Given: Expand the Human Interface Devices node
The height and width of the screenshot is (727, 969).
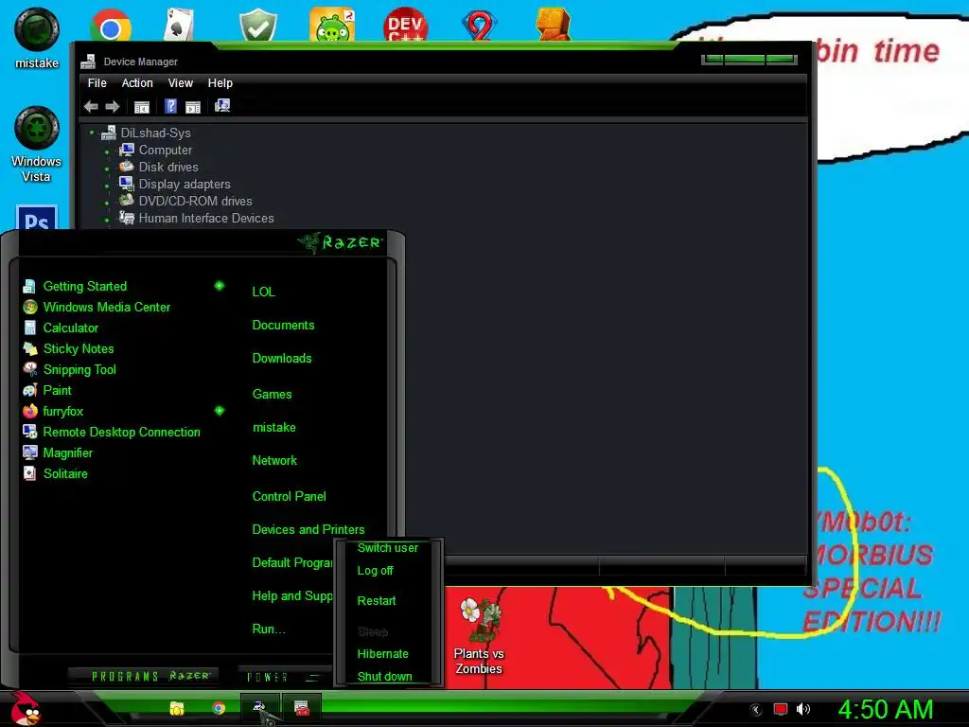Looking at the screenshot, I should tap(107, 219).
